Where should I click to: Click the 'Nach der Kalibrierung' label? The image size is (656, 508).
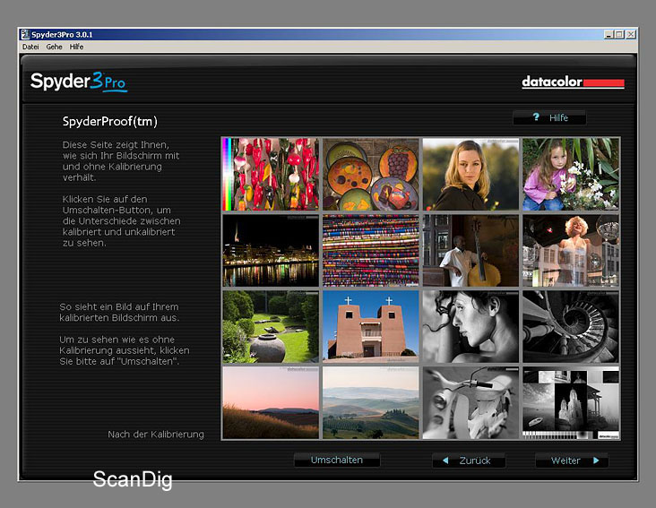tap(156, 435)
